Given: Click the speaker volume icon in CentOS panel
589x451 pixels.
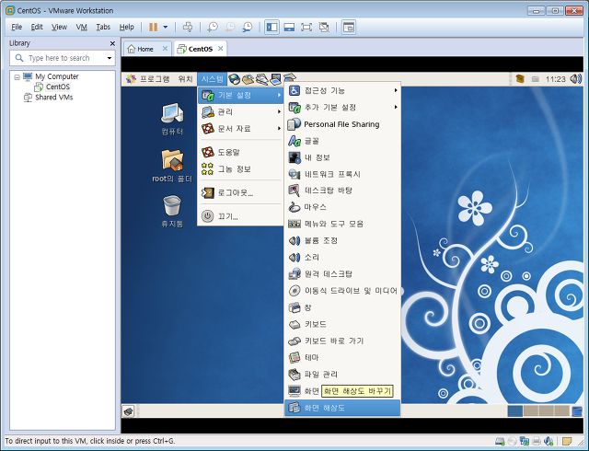Looking at the screenshot, I should click(x=575, y=79).
